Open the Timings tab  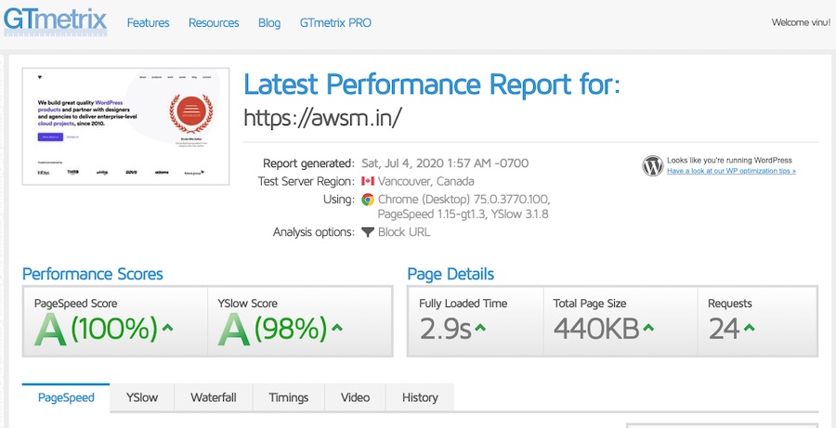tap(288, 397)
